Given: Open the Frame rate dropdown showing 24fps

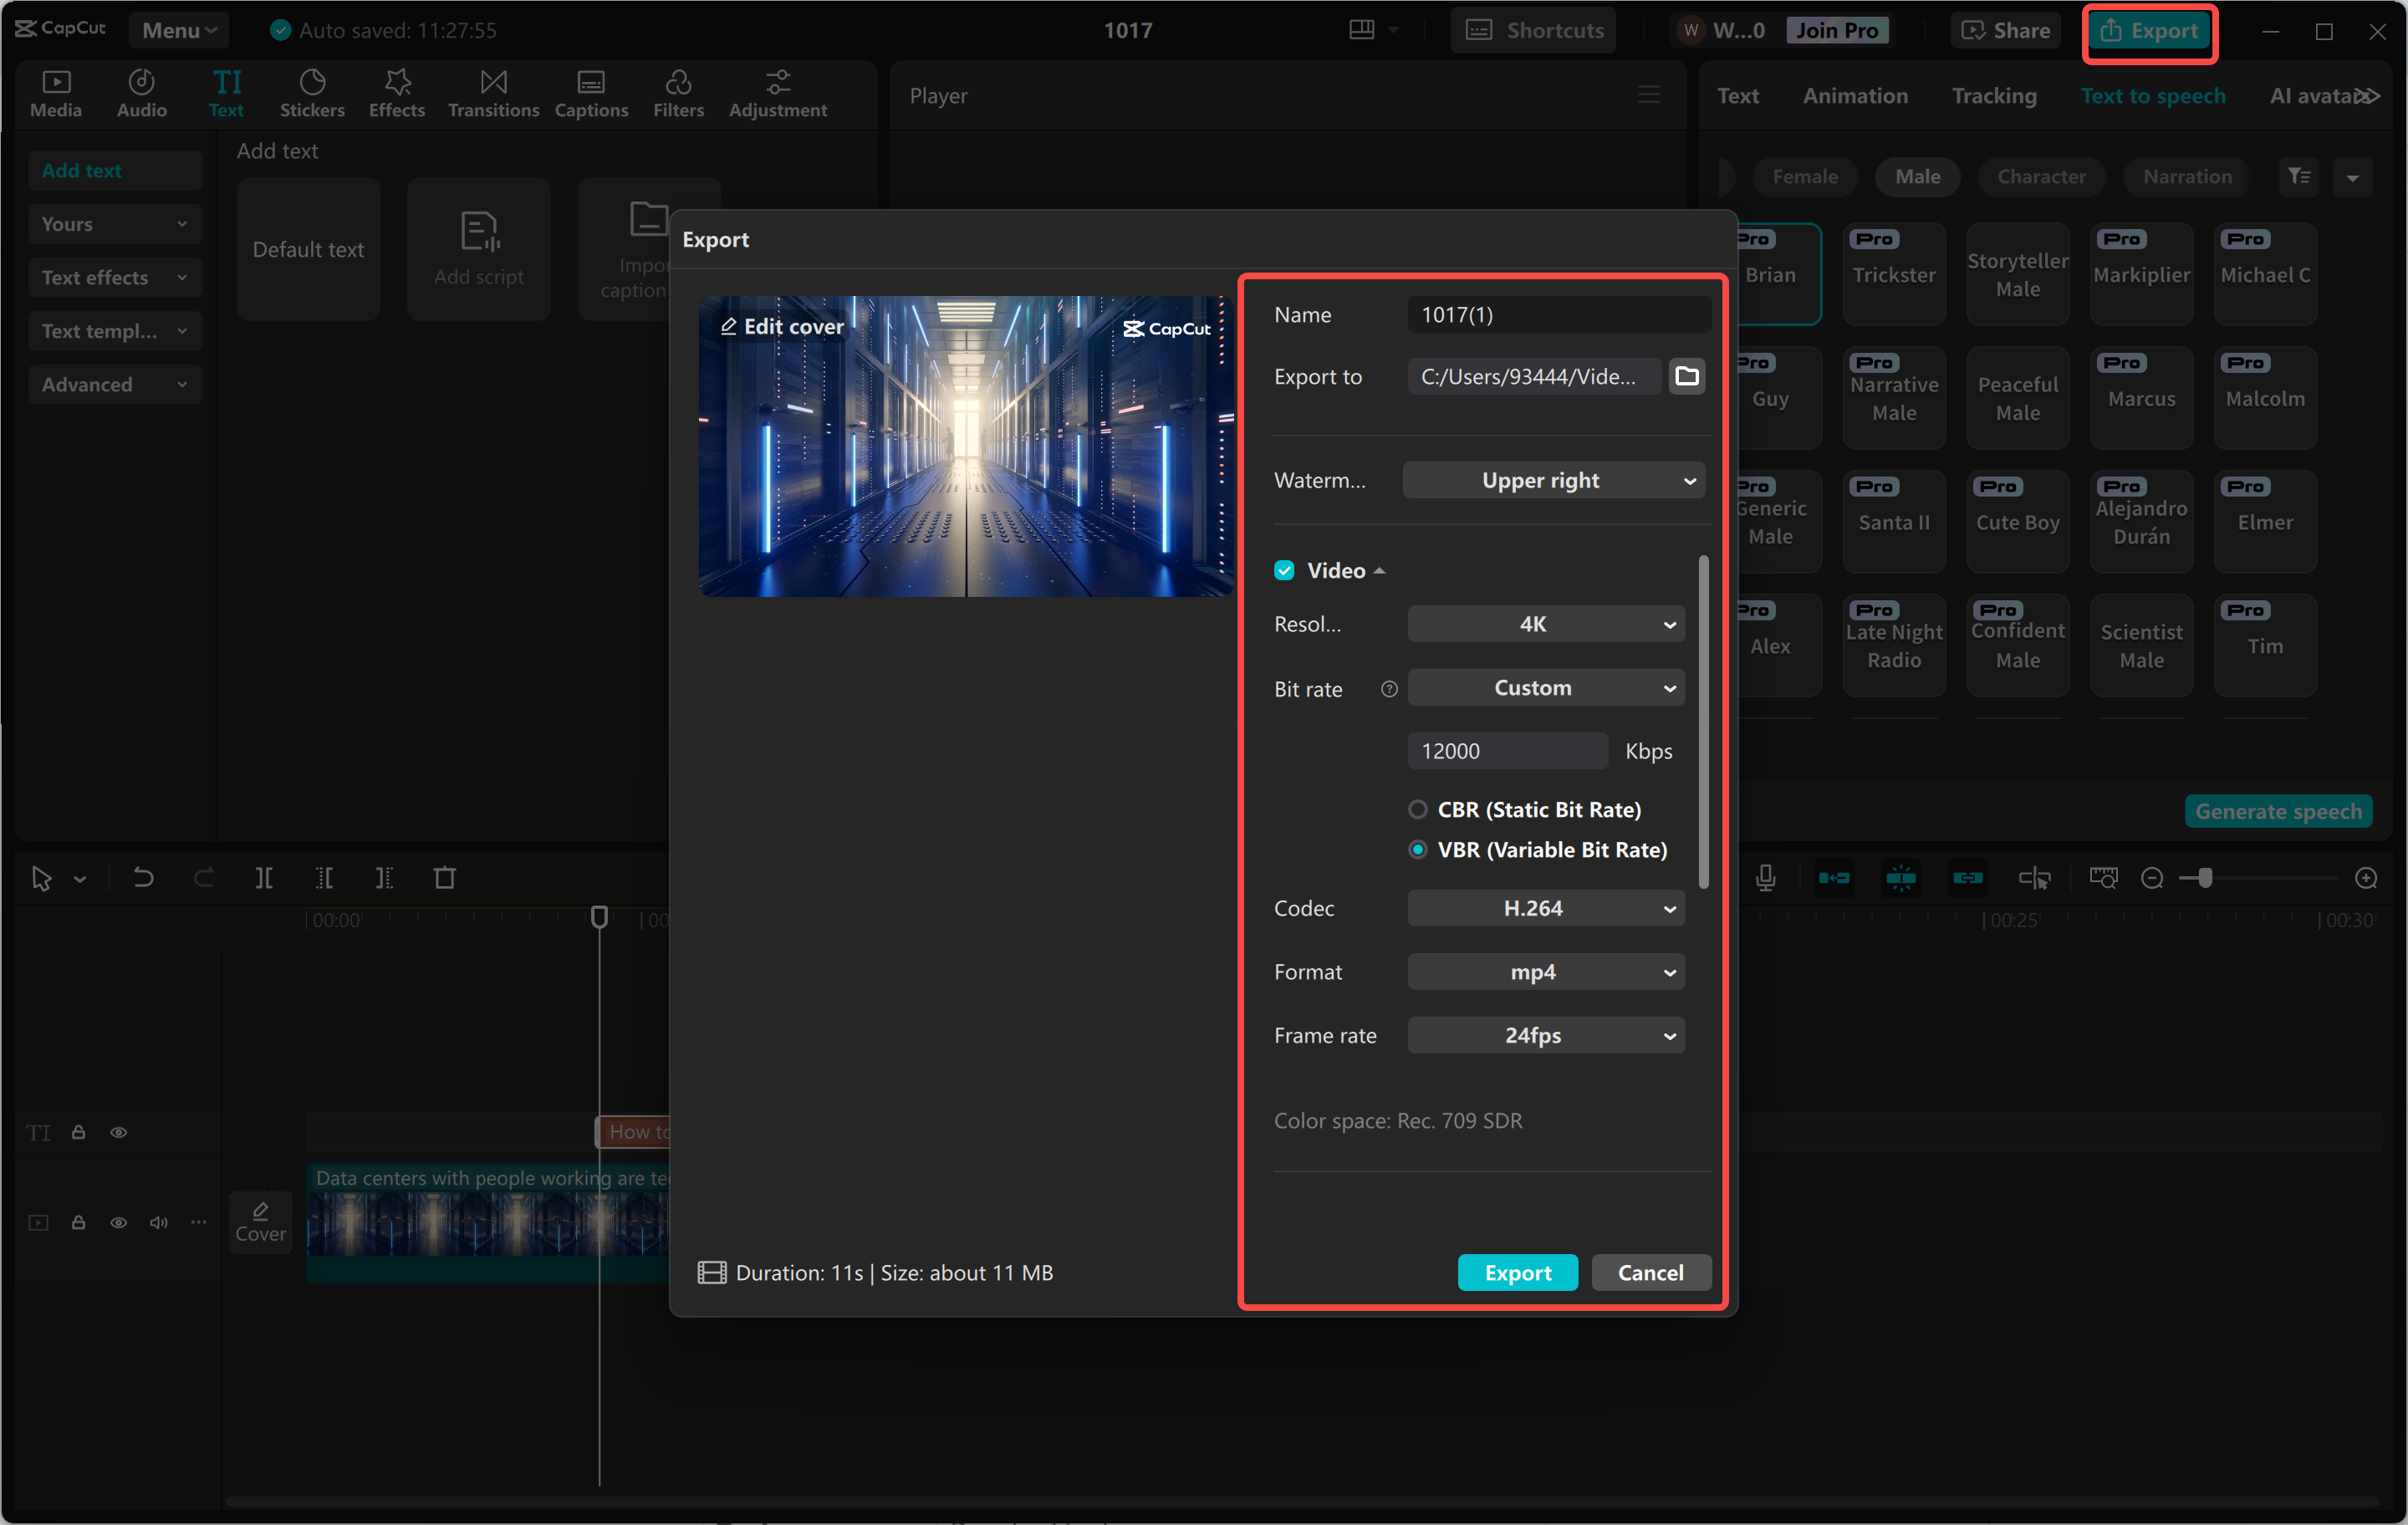Looking at the screenshot, I should coord(1545,1035).
